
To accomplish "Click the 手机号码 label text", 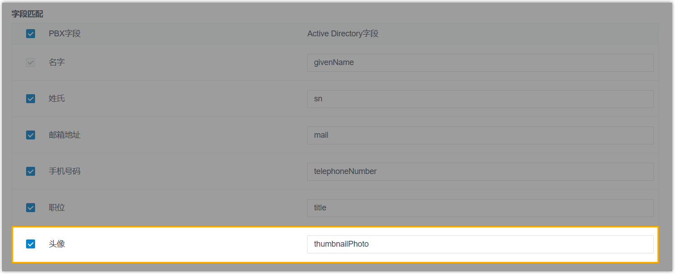I will [x=65, y=171].
